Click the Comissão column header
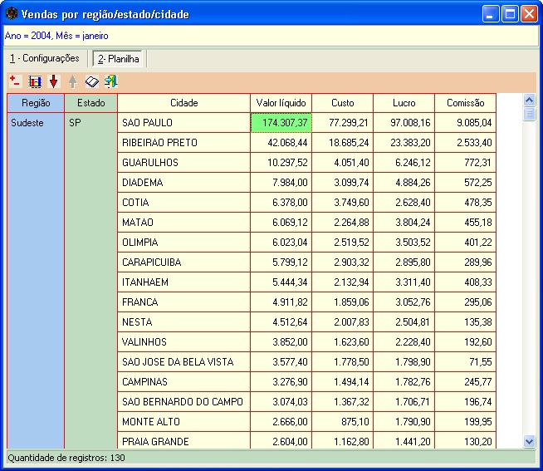Image resolution: width=543 pixels, height=471 pixels. pos(466,103)
